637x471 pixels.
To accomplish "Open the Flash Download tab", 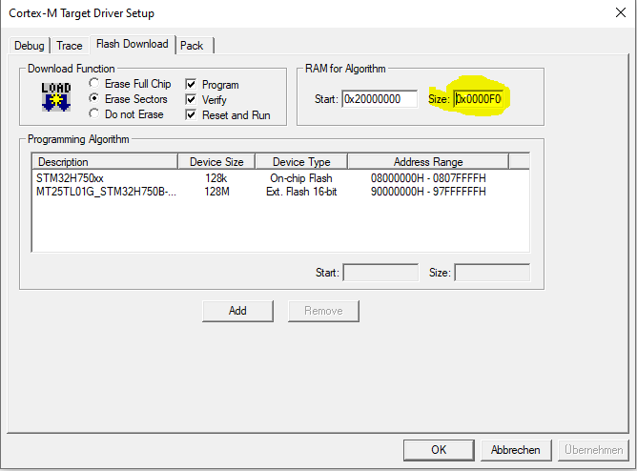I will pos(133,44).
